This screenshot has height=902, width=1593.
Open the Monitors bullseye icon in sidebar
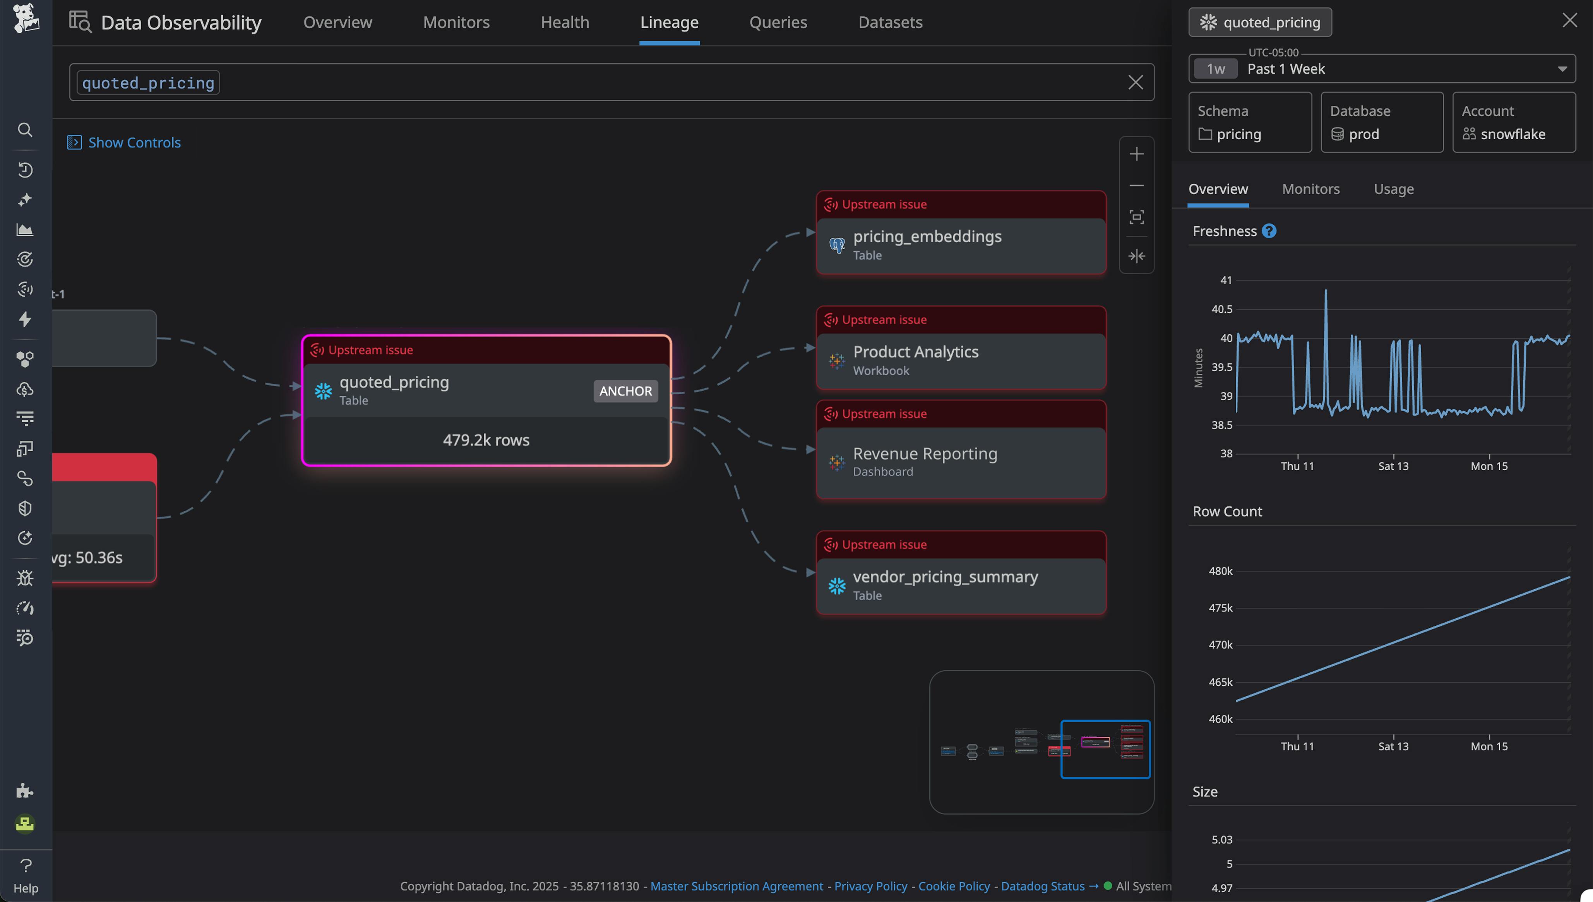click(x=26, y=260)
